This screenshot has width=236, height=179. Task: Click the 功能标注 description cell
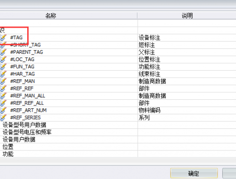187,67
